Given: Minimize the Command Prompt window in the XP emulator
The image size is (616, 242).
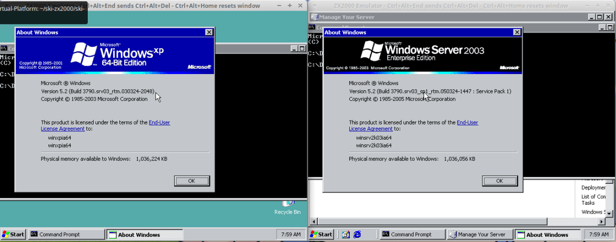Looking at the screenshot, I should click(x=295, y=48).
